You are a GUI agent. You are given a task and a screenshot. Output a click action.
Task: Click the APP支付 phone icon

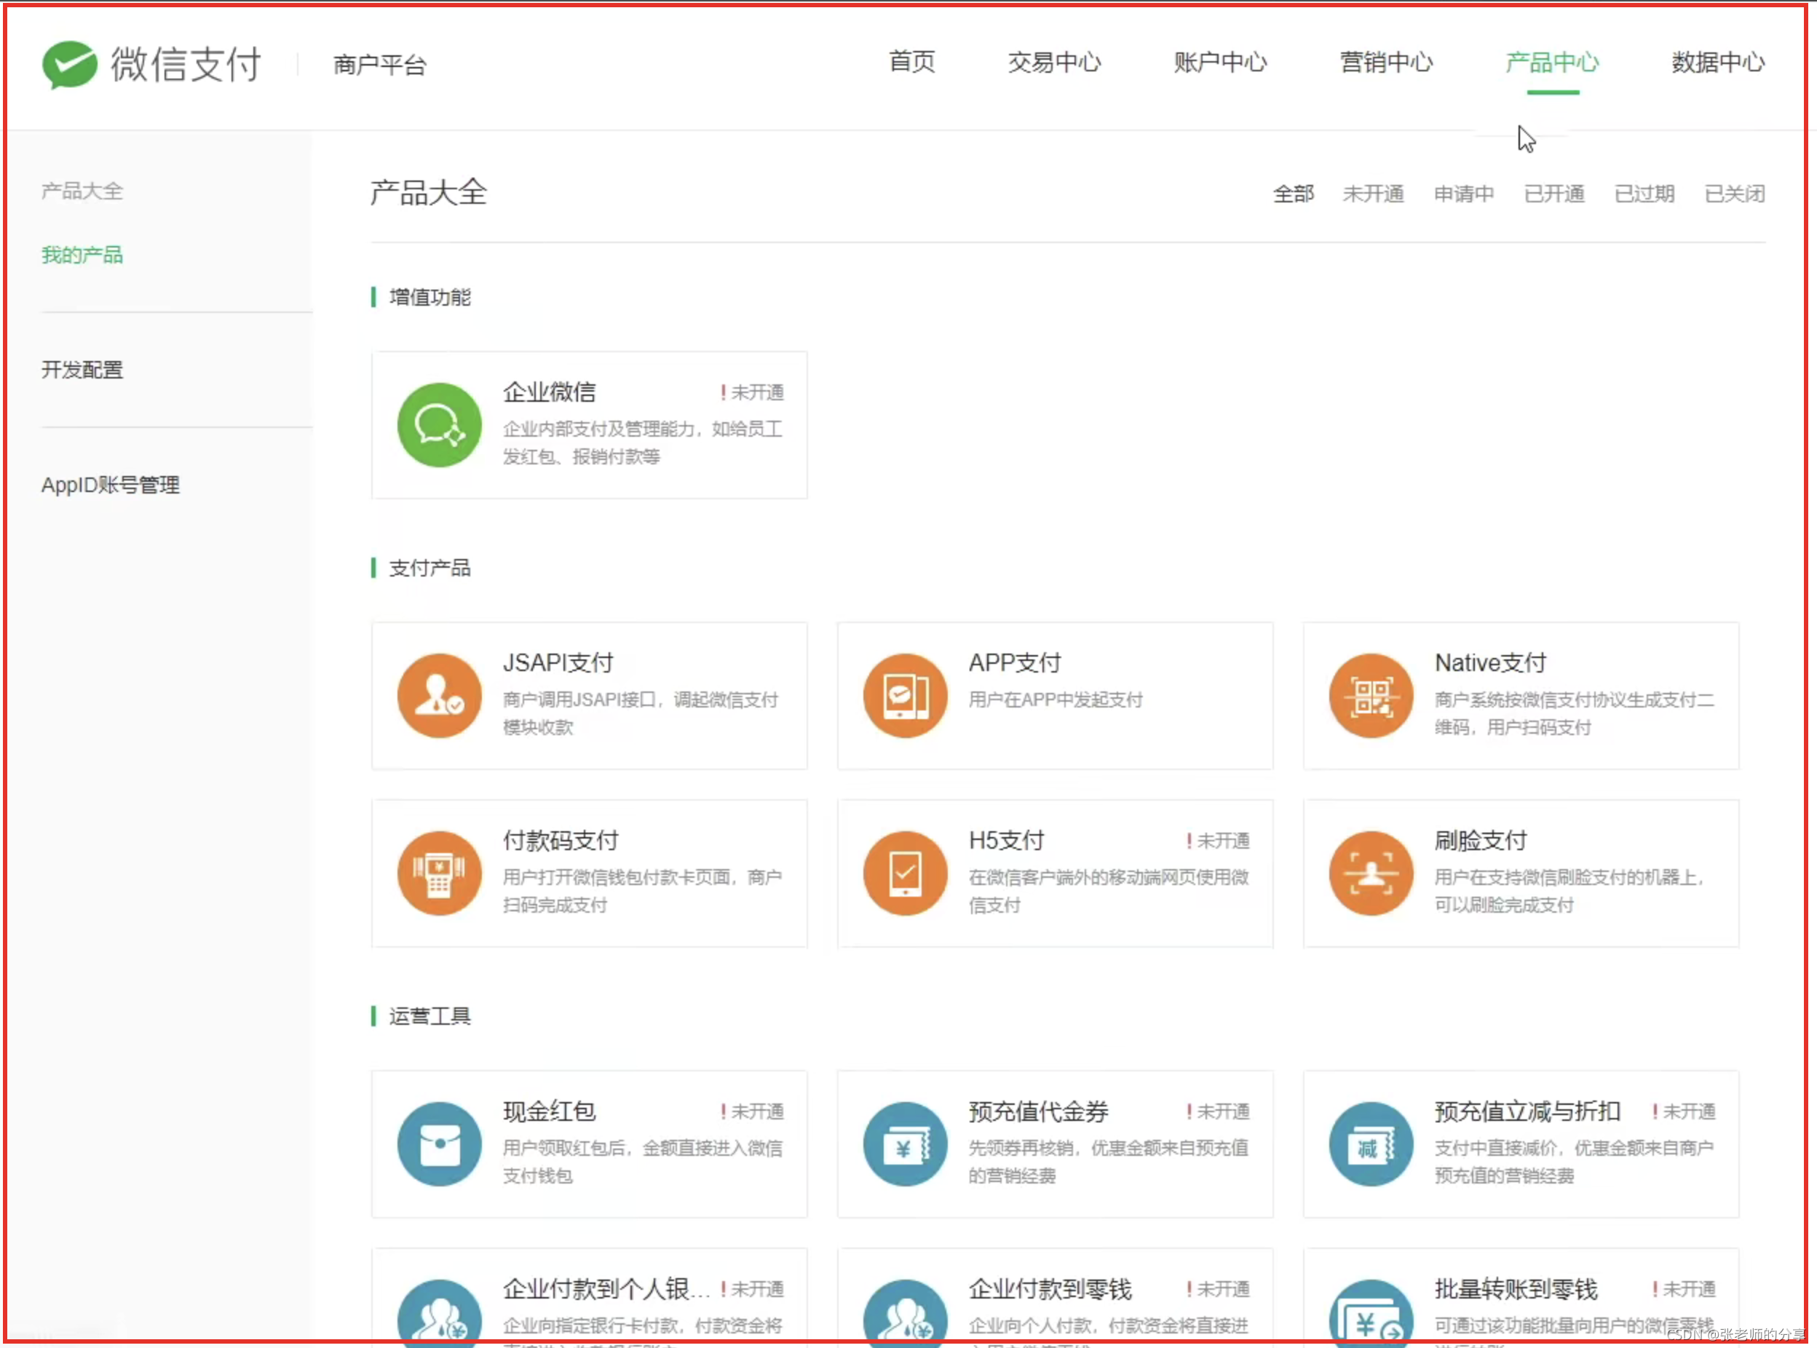[905, 695]
